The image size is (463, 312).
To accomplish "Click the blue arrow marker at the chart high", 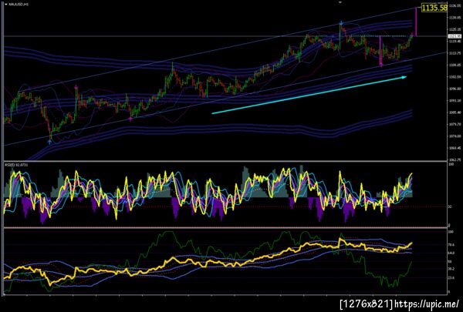I will (341, 23).
